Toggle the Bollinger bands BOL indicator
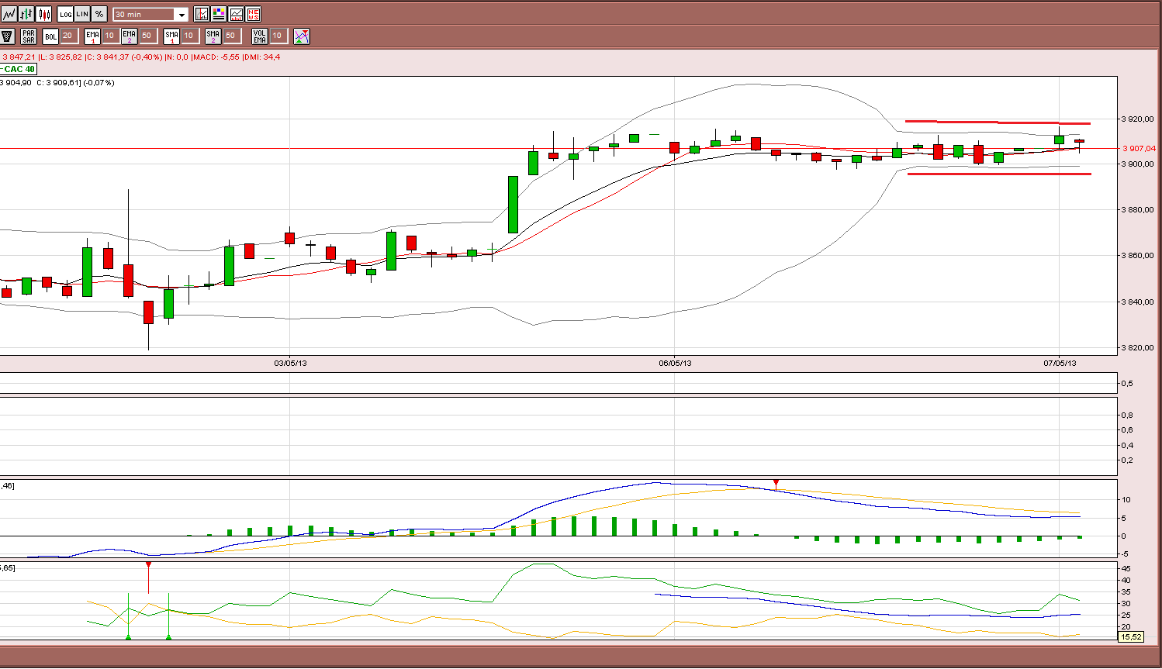Image resolution: width=1162 pixels, height=669 pixels. tap(50, 36)
